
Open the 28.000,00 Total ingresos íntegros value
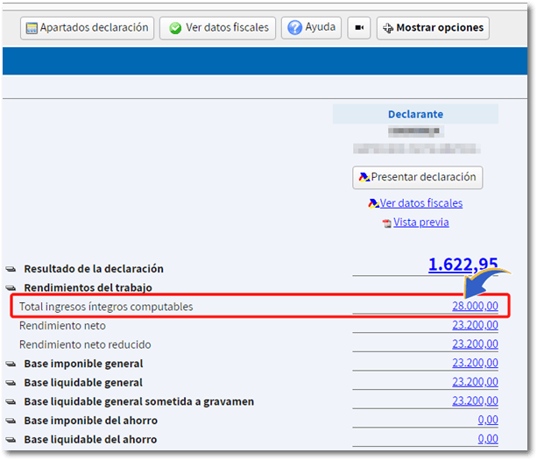(x=474, y=306)
